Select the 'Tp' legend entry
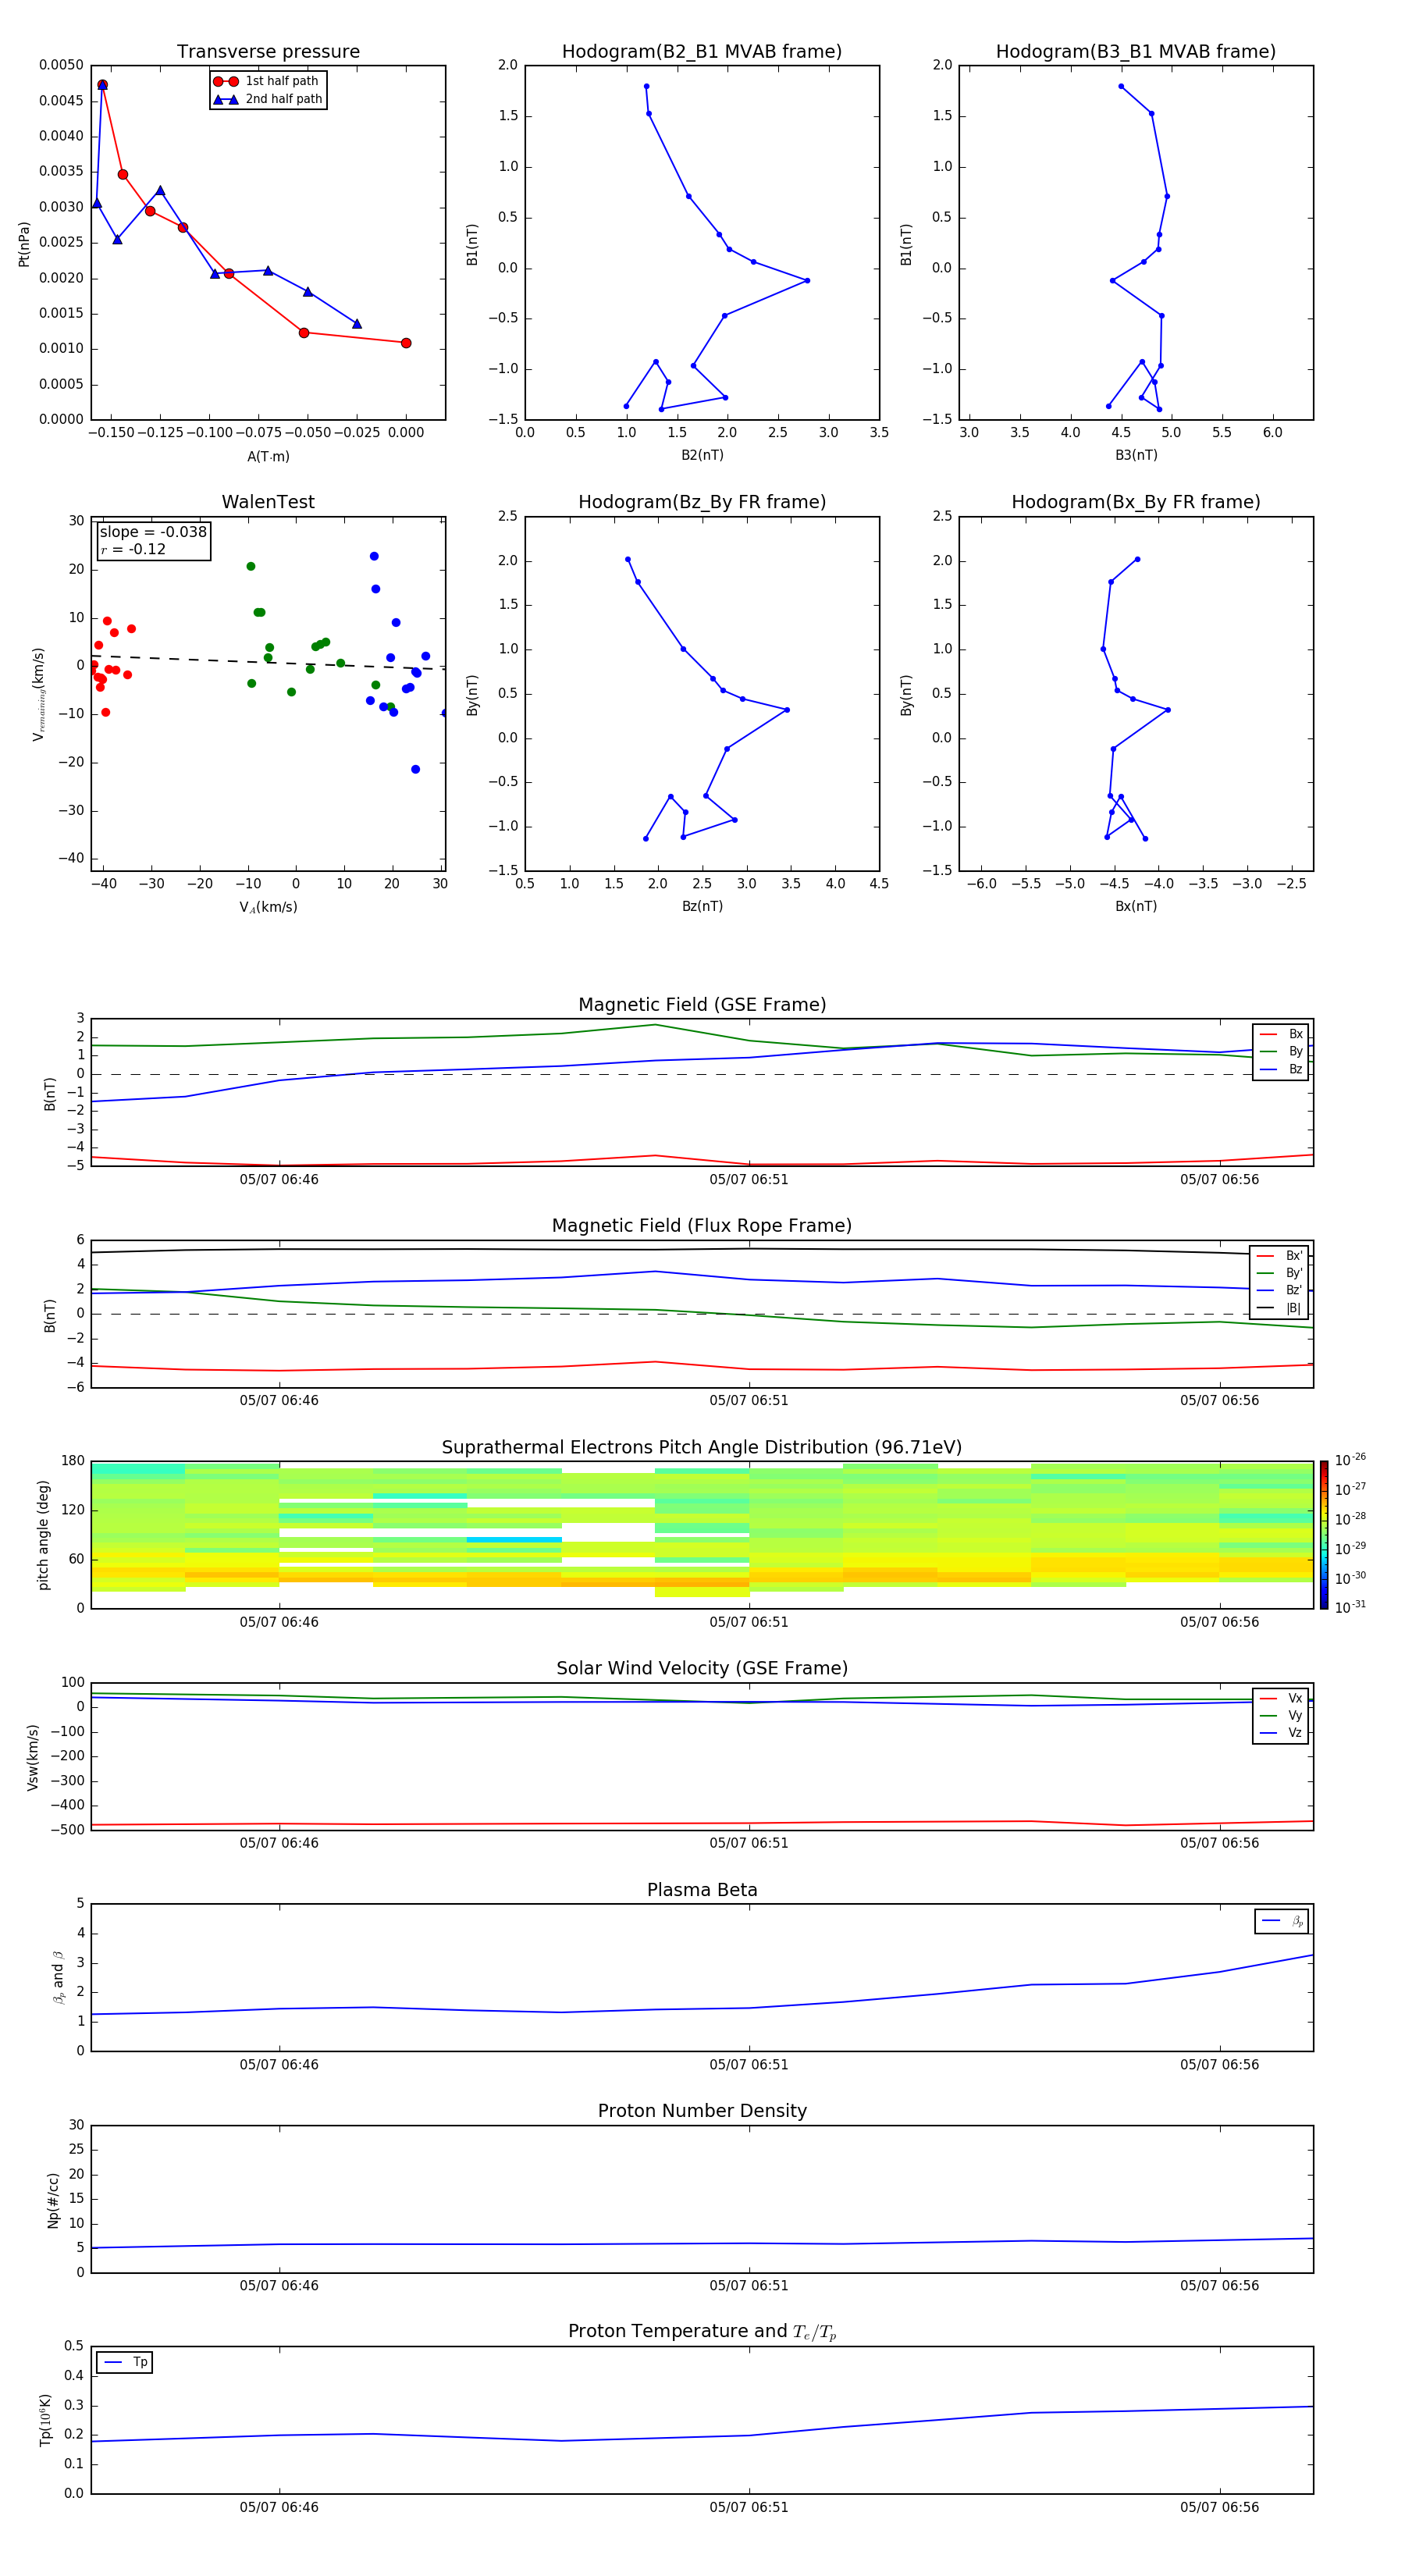This screenshot has height=2576, width=1405. [x=126, y=2362]
